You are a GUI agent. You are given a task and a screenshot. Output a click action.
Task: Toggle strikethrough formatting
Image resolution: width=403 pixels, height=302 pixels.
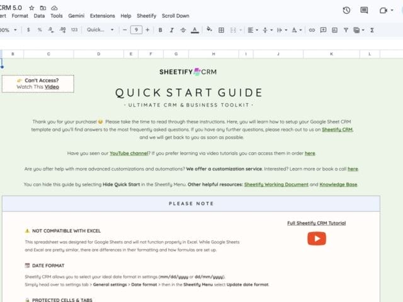coord(183,30)
